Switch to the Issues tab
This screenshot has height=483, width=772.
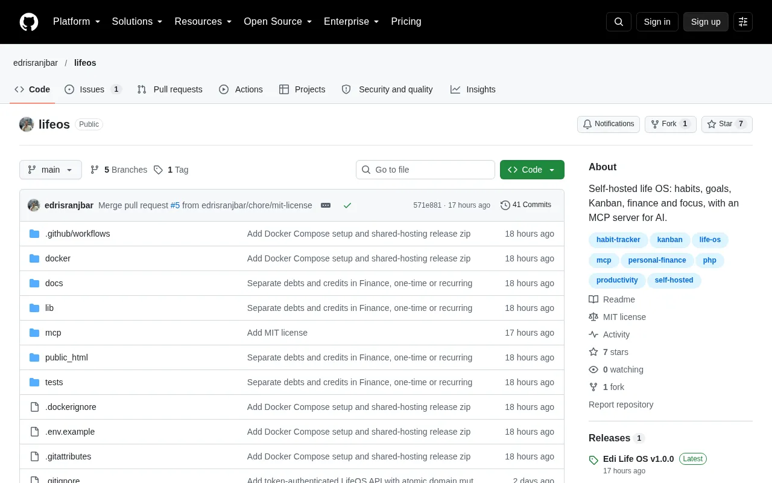pos(93,89)
